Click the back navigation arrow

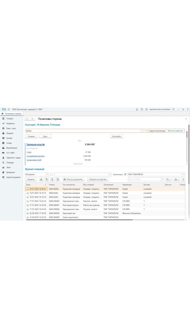pyautogui.click(x=27, y=119)
